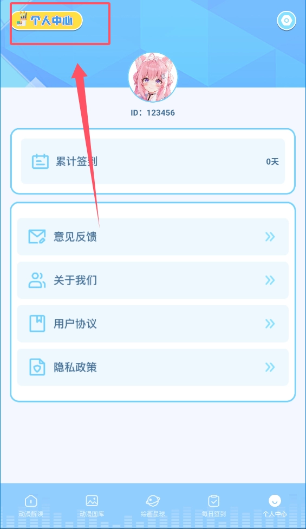Expand 意见反馈 with its double chevron
Viewport: 306px width, 529px height.
[270, 237]
